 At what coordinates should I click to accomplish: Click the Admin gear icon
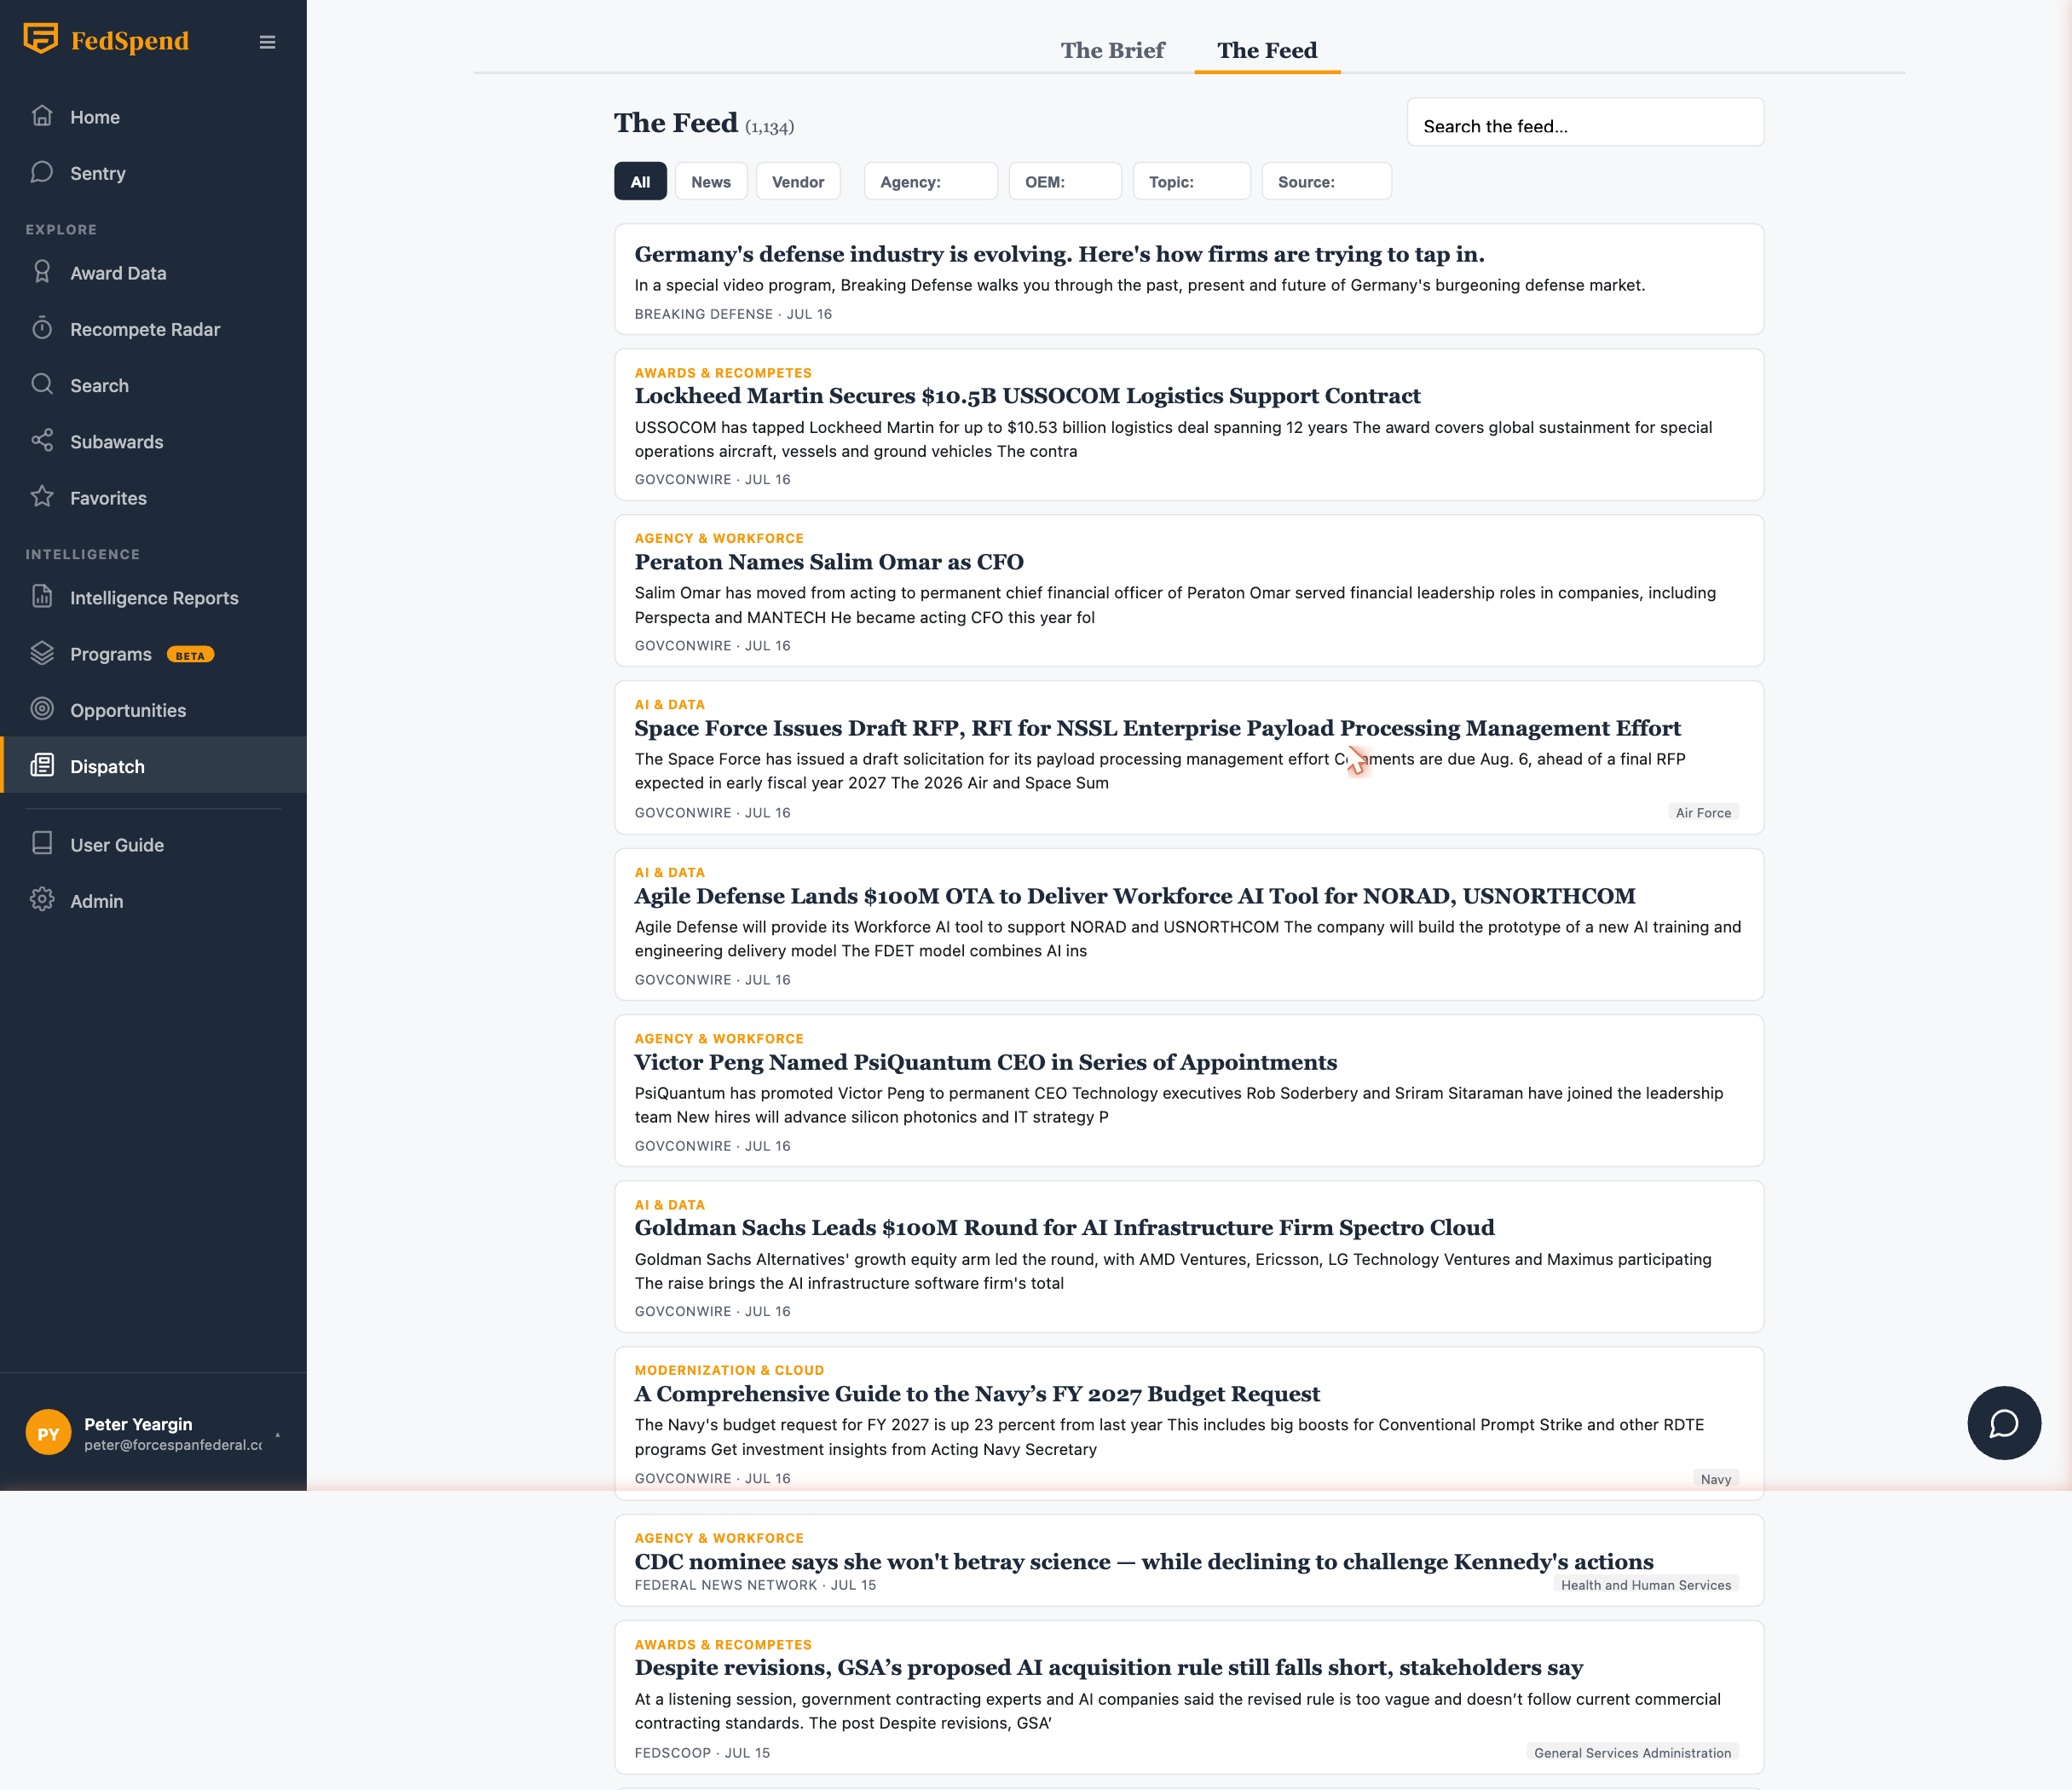42,900
